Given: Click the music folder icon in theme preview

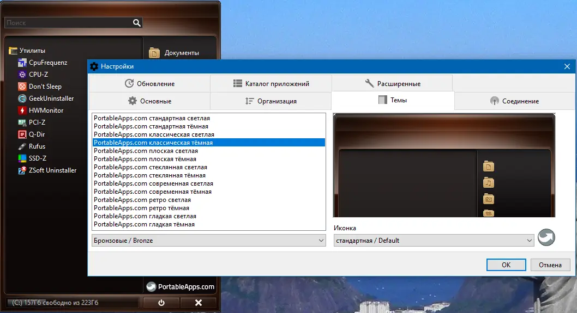Looking at the screenshot, I should tap(488, 182).
